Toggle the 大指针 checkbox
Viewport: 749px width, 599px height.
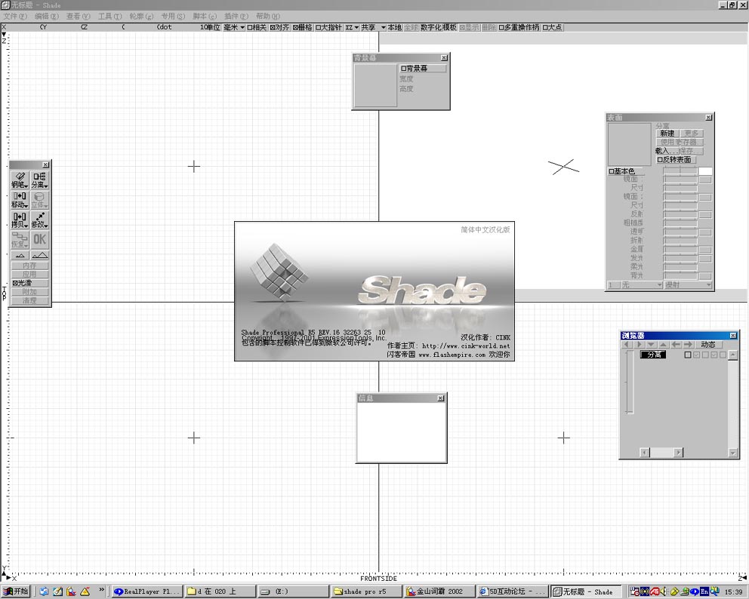pos(328,28)
